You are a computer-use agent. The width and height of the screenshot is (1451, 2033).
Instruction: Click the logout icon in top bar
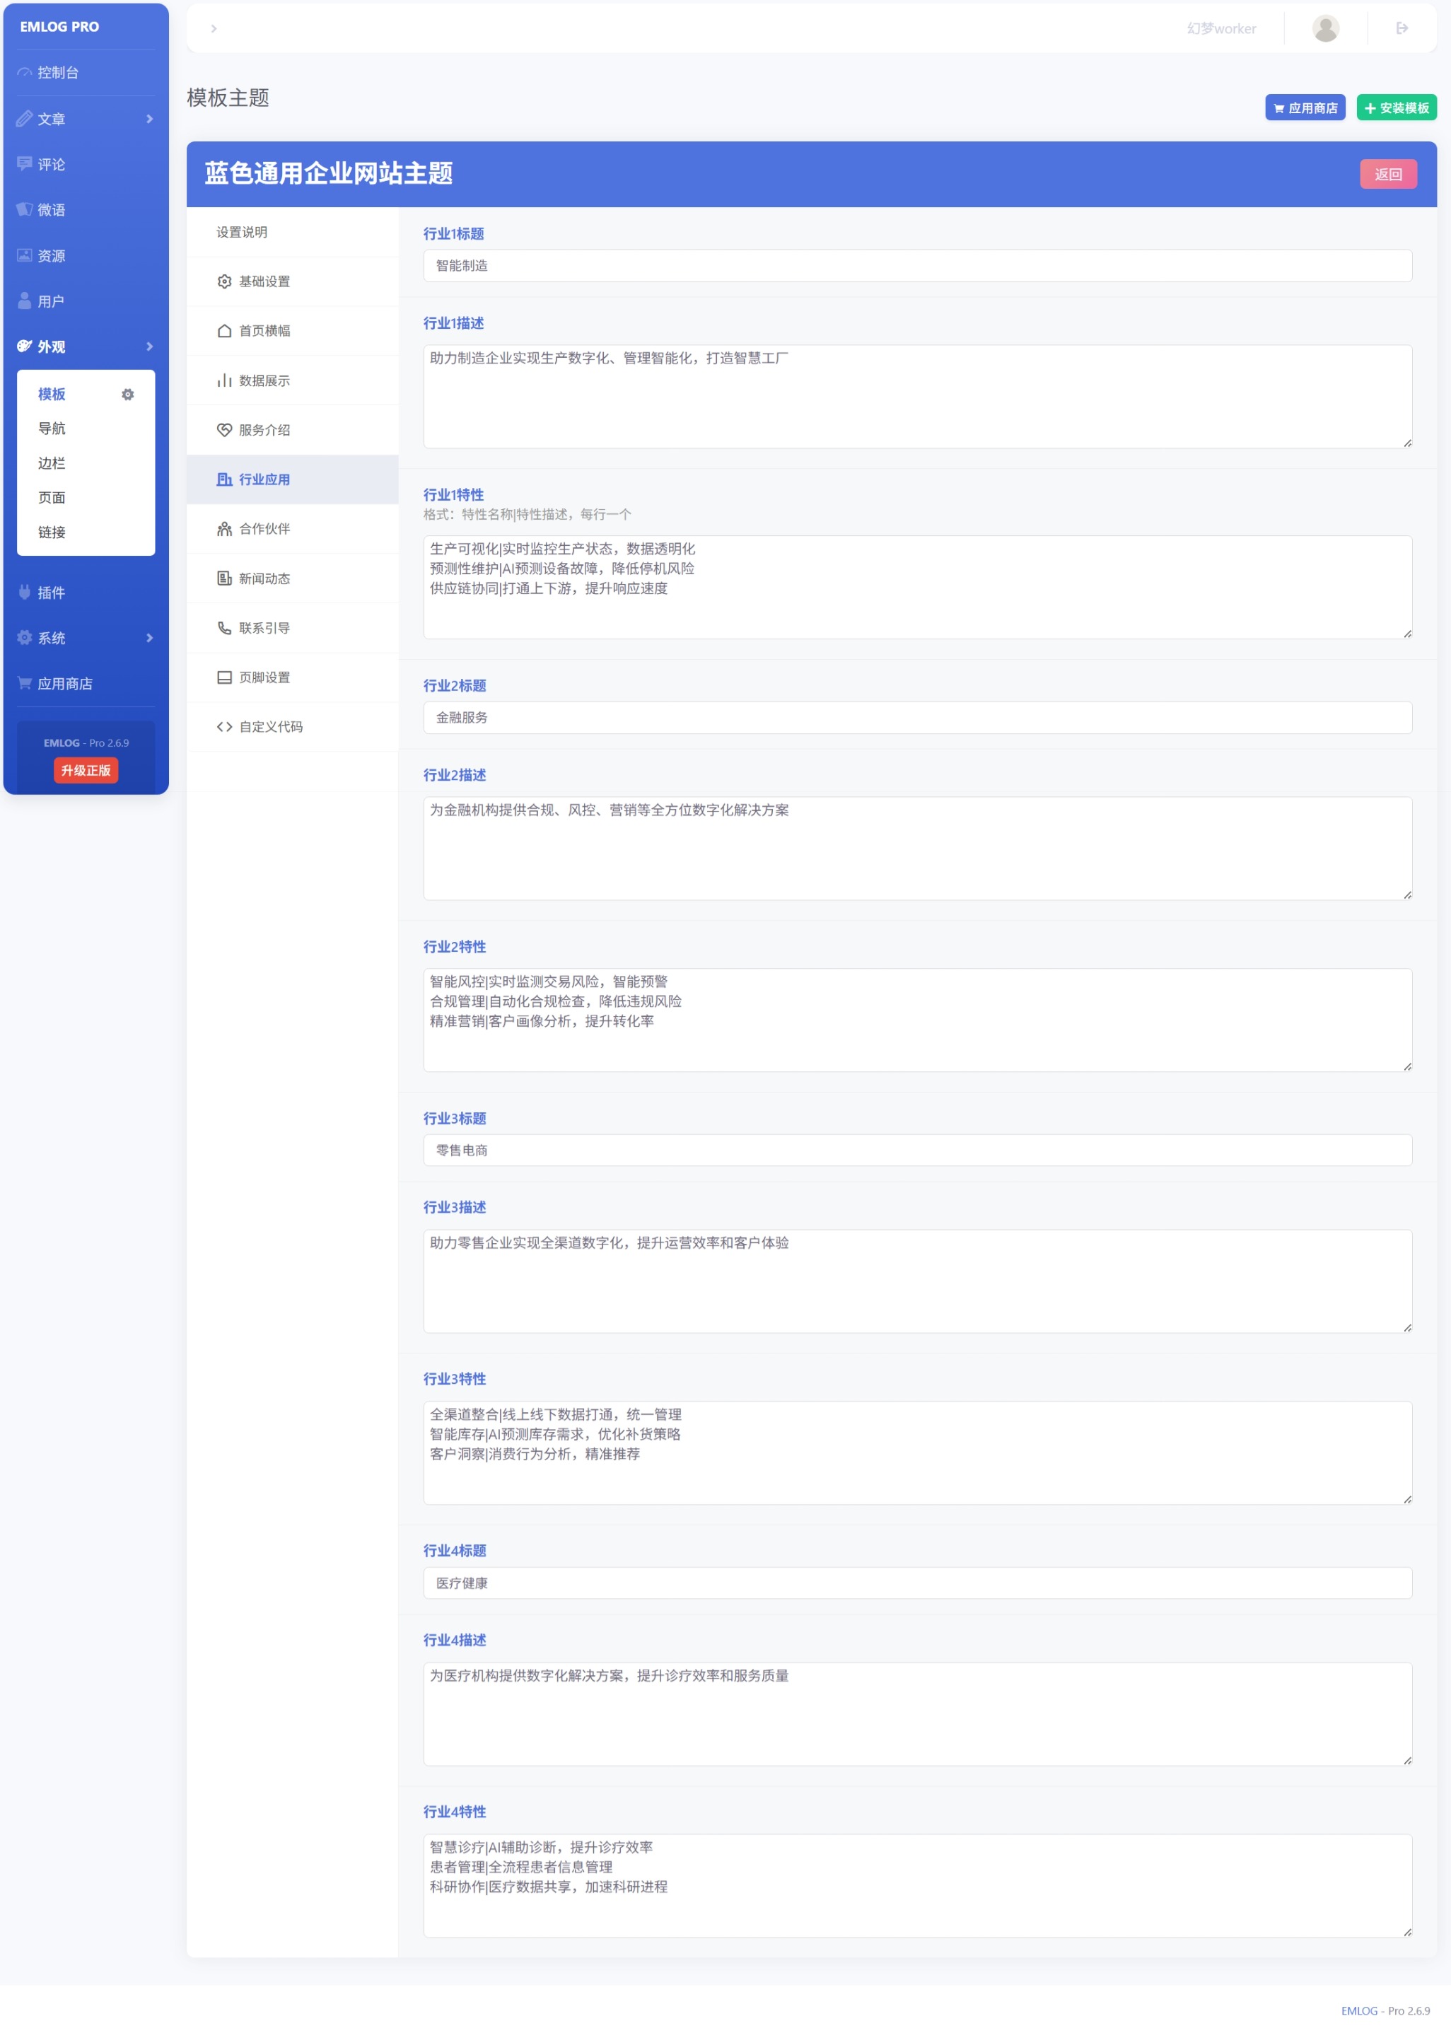click(1402, 28)
